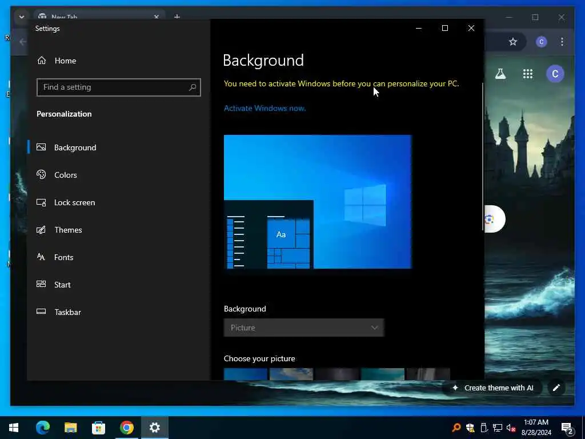Open the Windows Start menu
Viewport: 585px width, 439px height.
click(x=14, y=428)
